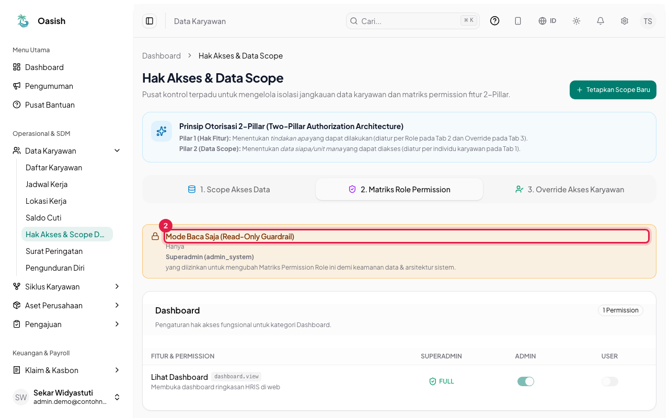Click the Tetapkan Scope Baru button
Screen dimensions: 669x418
pyautogui.click(x=613, y=90)
